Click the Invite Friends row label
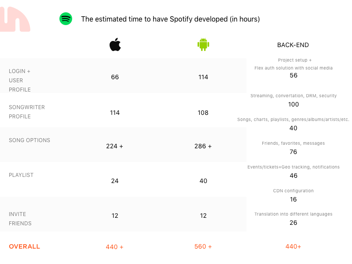The image size is (352, 264). [x=20, y=219]
